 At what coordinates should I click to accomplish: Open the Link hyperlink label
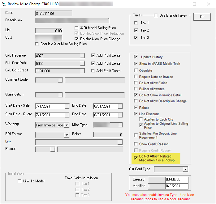tap(8, 141)
